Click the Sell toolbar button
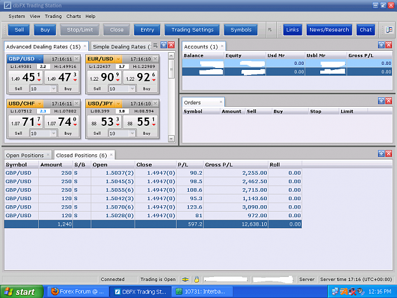Screen dimensions: 397x298 click(x=19, y=30)
